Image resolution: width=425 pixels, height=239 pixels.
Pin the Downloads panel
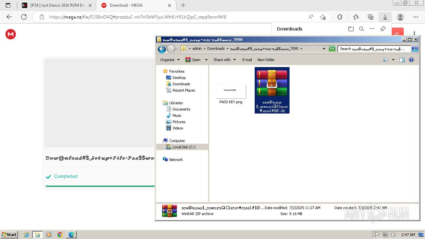click(x=383, y=29)
